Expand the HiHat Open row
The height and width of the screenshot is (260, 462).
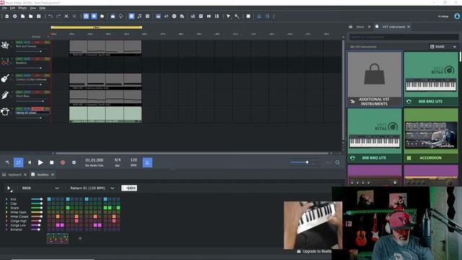pyautogui.click(x=6, y=212)
